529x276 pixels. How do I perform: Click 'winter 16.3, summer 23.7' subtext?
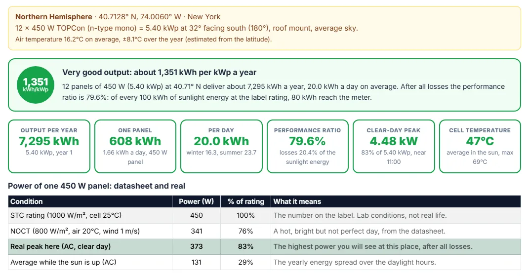221,153
